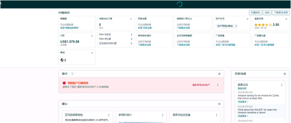The height and width of the screenshot is (123, 291).
Task: Click FBM 未发货 count value
Action: (x=131, y=35)
